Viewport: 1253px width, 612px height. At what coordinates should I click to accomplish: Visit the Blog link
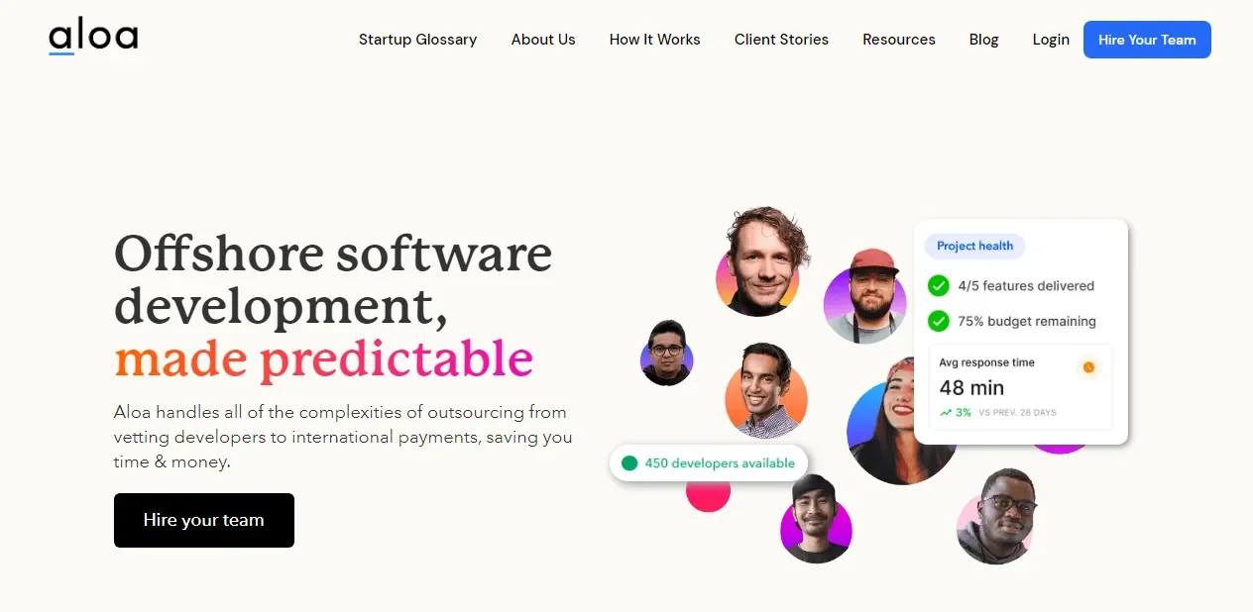pyautogui.click(x=983, y=40)
